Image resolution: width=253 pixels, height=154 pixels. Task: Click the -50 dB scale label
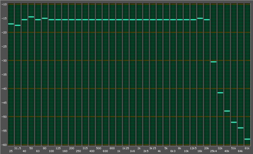(x=4, y=117)
